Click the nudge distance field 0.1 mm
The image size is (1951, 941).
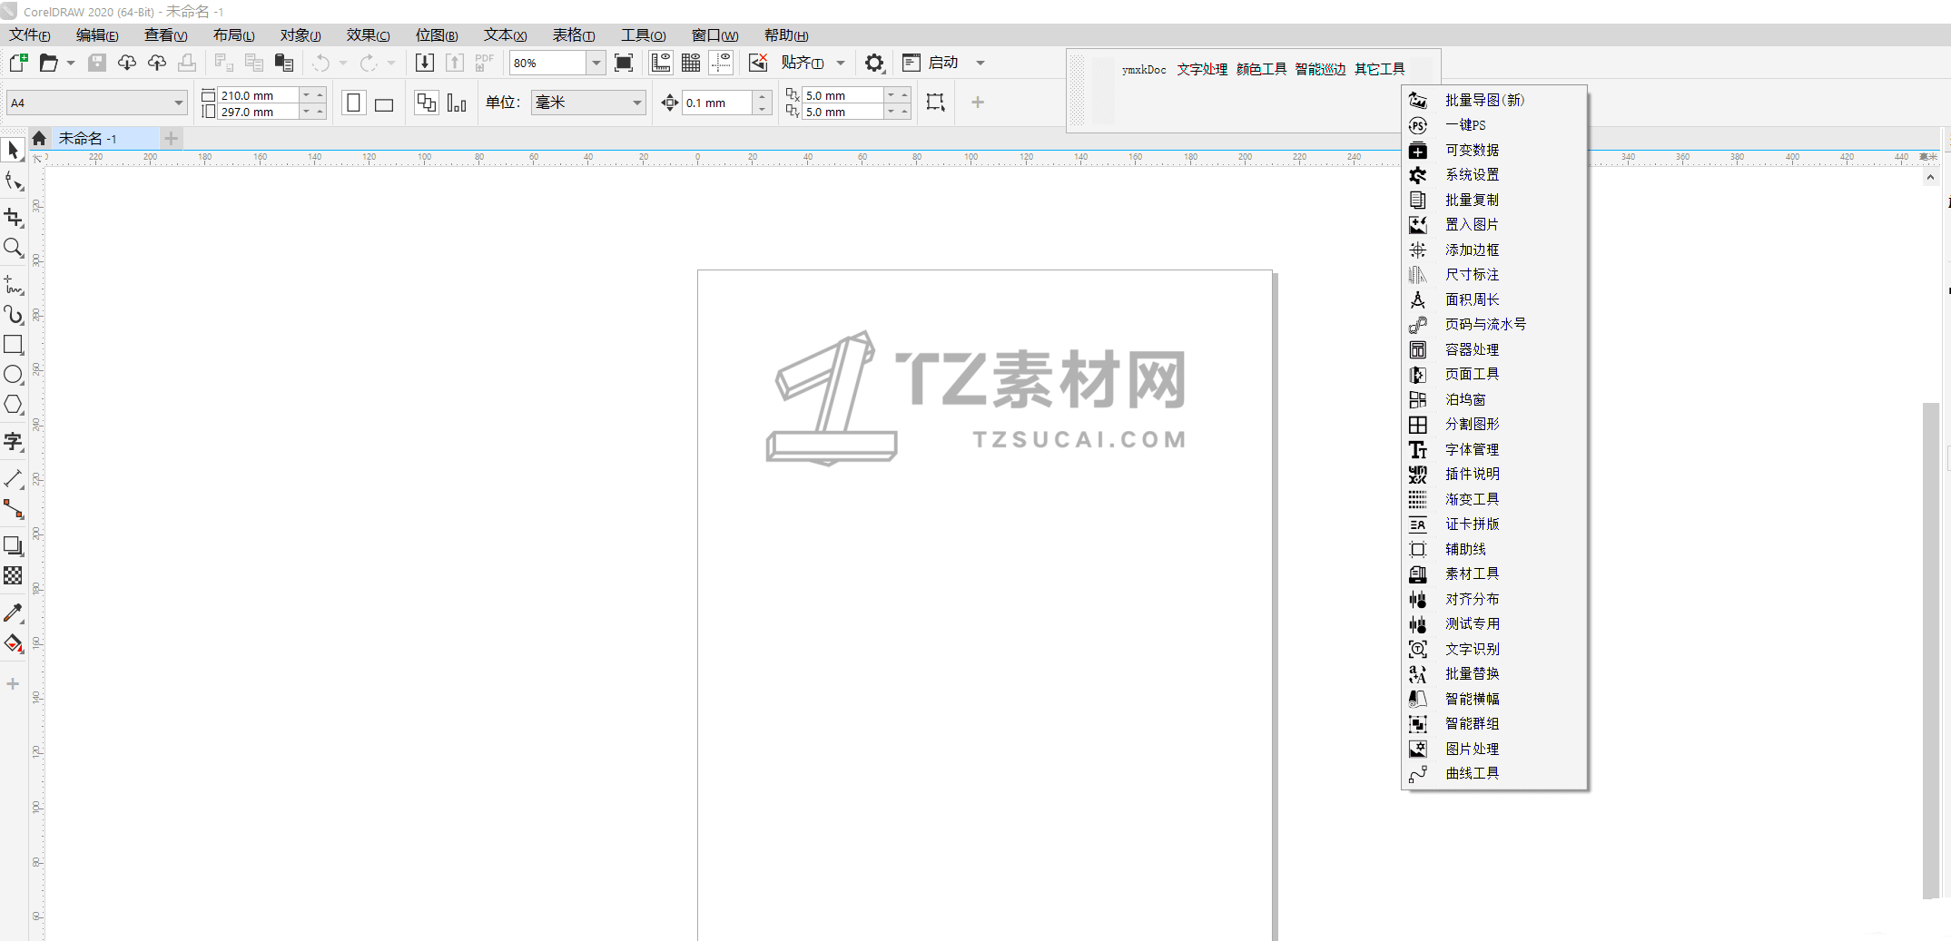pos(716,103)
